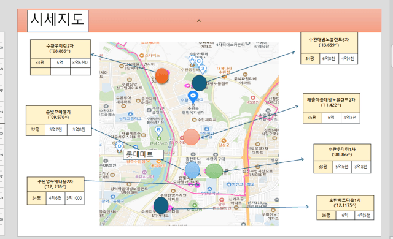The width and height of the screenshot is (393, 239).
Task: Select the green circle shape
Action: pos(214,171)
